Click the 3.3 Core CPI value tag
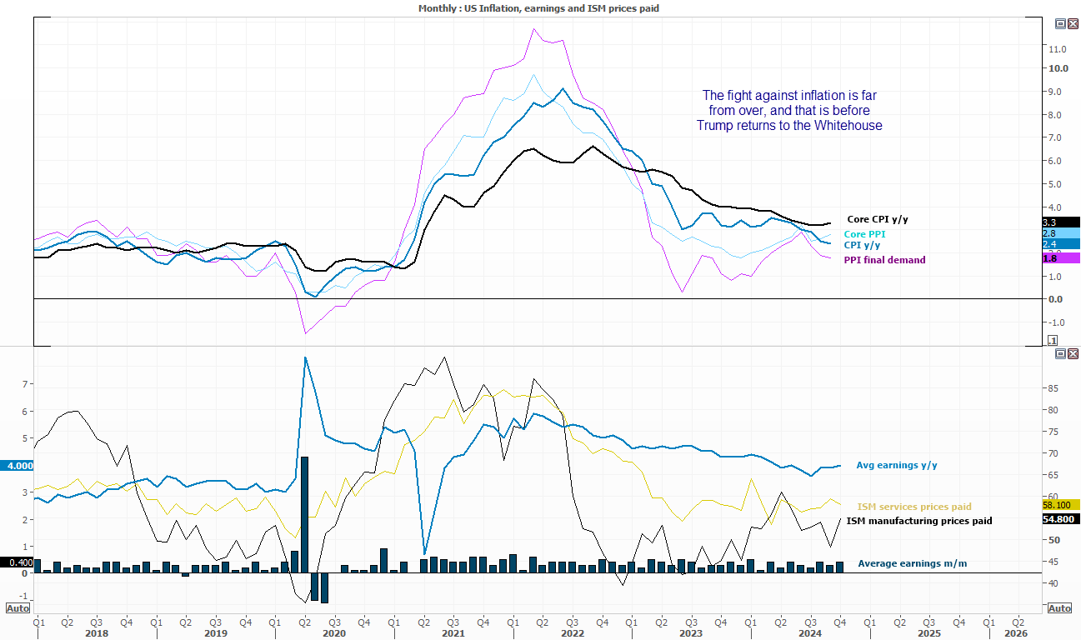The width and height of the screenshot is (1081, 640). tap(1060, 222)
